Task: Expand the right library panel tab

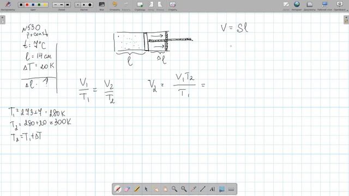Action: 346,20
